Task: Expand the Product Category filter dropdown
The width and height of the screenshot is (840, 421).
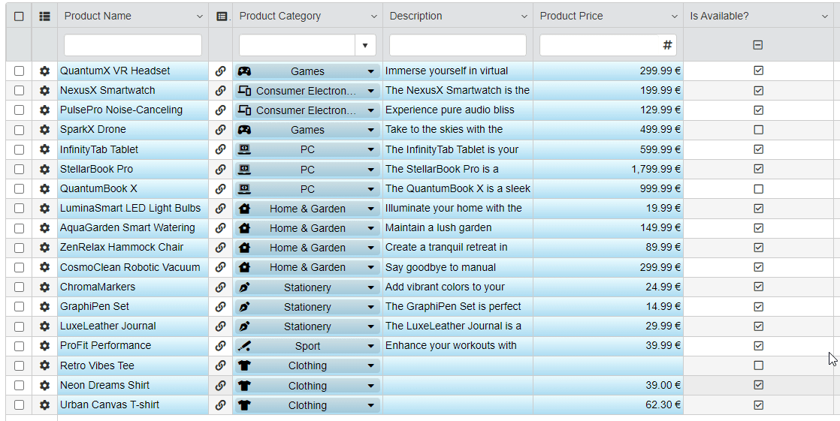Action: 364,45
